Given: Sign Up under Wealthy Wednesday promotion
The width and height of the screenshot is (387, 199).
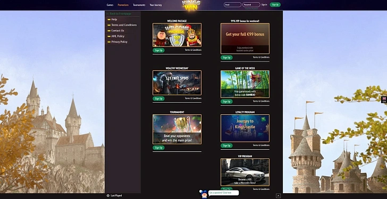Looking at the screenshot, I should click(x=158, y=98).
